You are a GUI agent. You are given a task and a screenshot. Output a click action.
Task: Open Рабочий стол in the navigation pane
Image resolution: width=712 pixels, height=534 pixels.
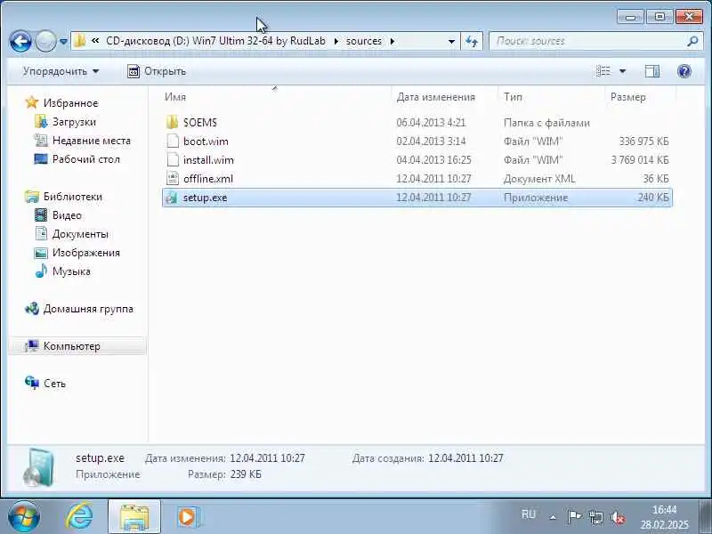coord(86,159)
